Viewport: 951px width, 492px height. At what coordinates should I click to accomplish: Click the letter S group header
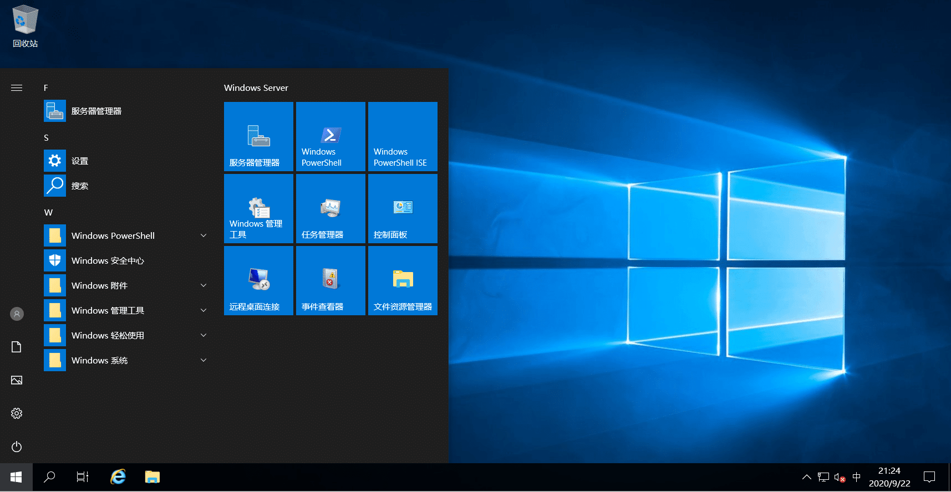coord(46,137)
